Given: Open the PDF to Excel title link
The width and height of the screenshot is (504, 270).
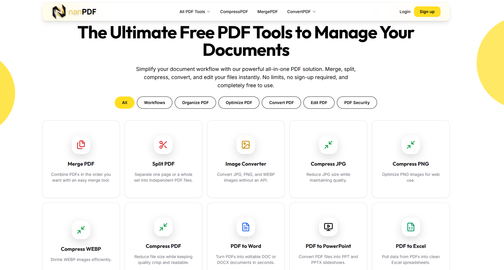Looking at the screenshot, I should click(x=411, y=246).
